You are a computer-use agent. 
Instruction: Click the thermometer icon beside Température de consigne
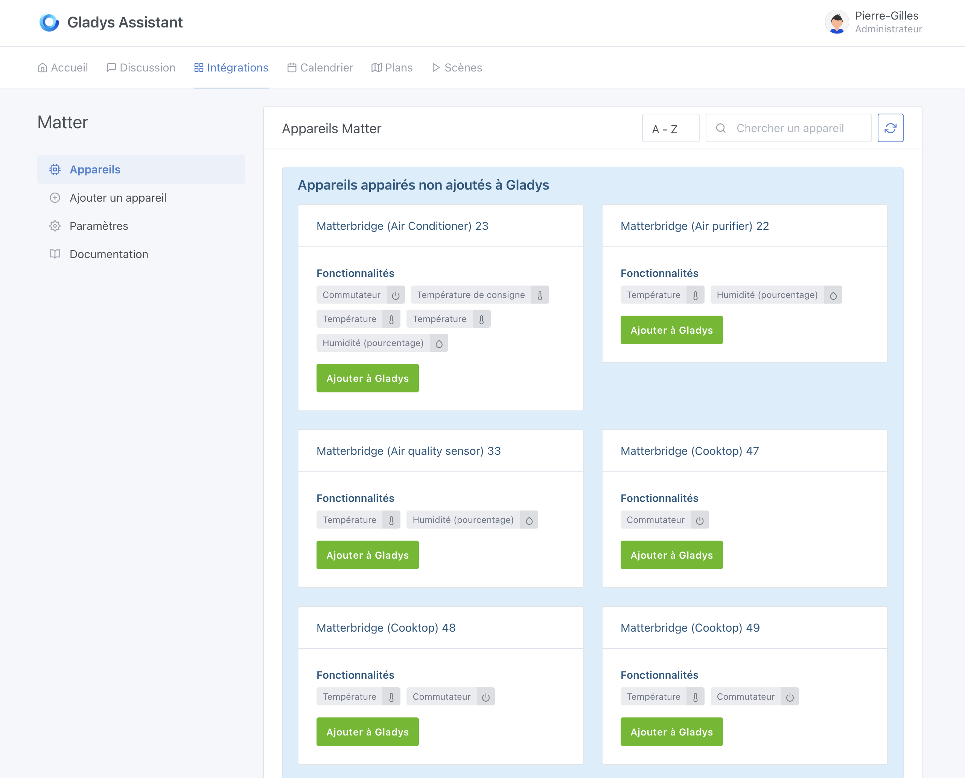(540, 295)
